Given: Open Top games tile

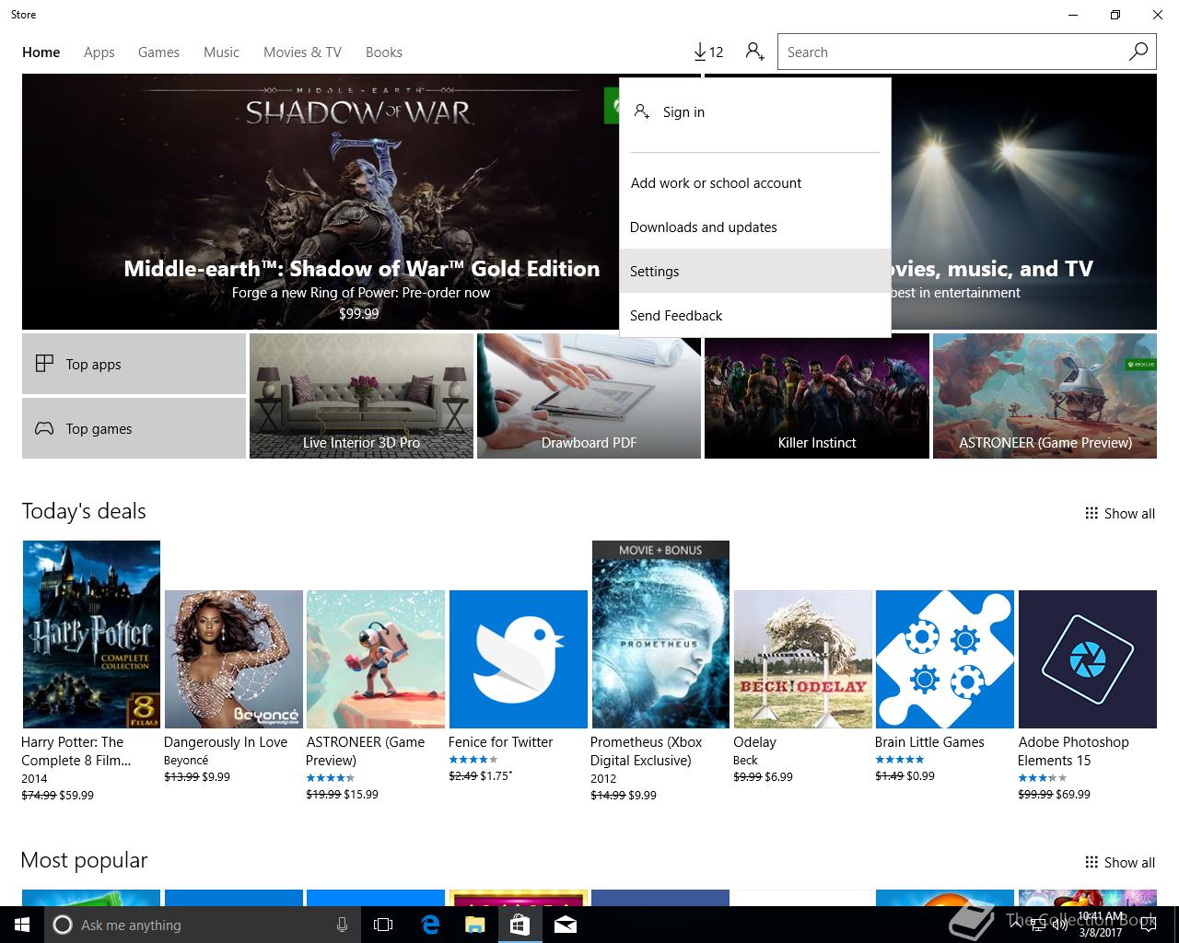Looking at the screenshot, I should (x=134, y=428).
